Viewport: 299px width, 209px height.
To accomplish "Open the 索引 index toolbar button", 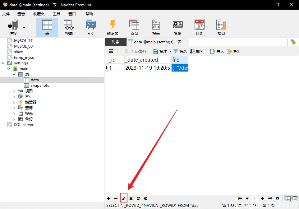I will click(x=90, y=27).
